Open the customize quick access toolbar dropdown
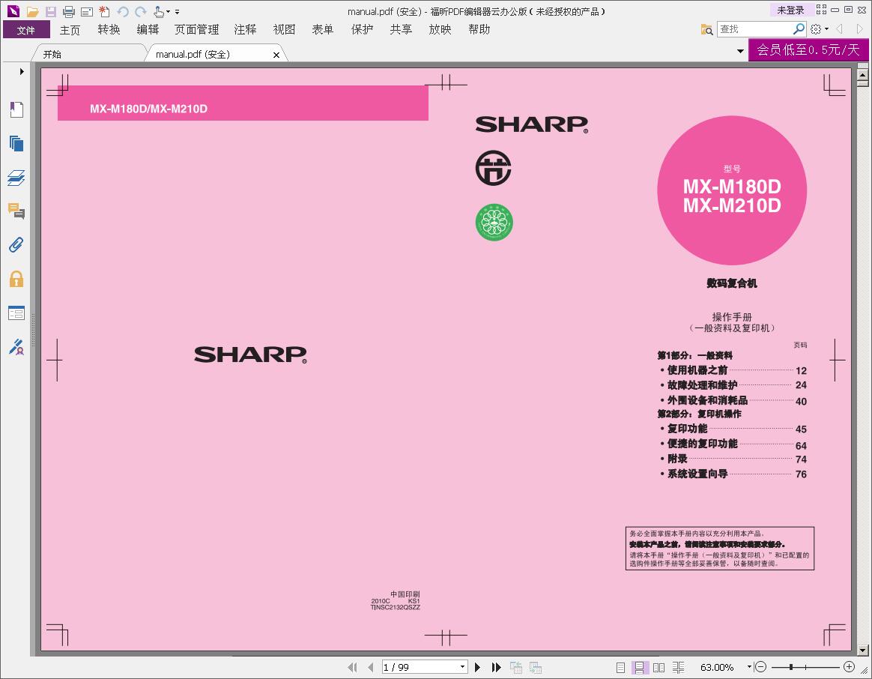 (177, 11)
